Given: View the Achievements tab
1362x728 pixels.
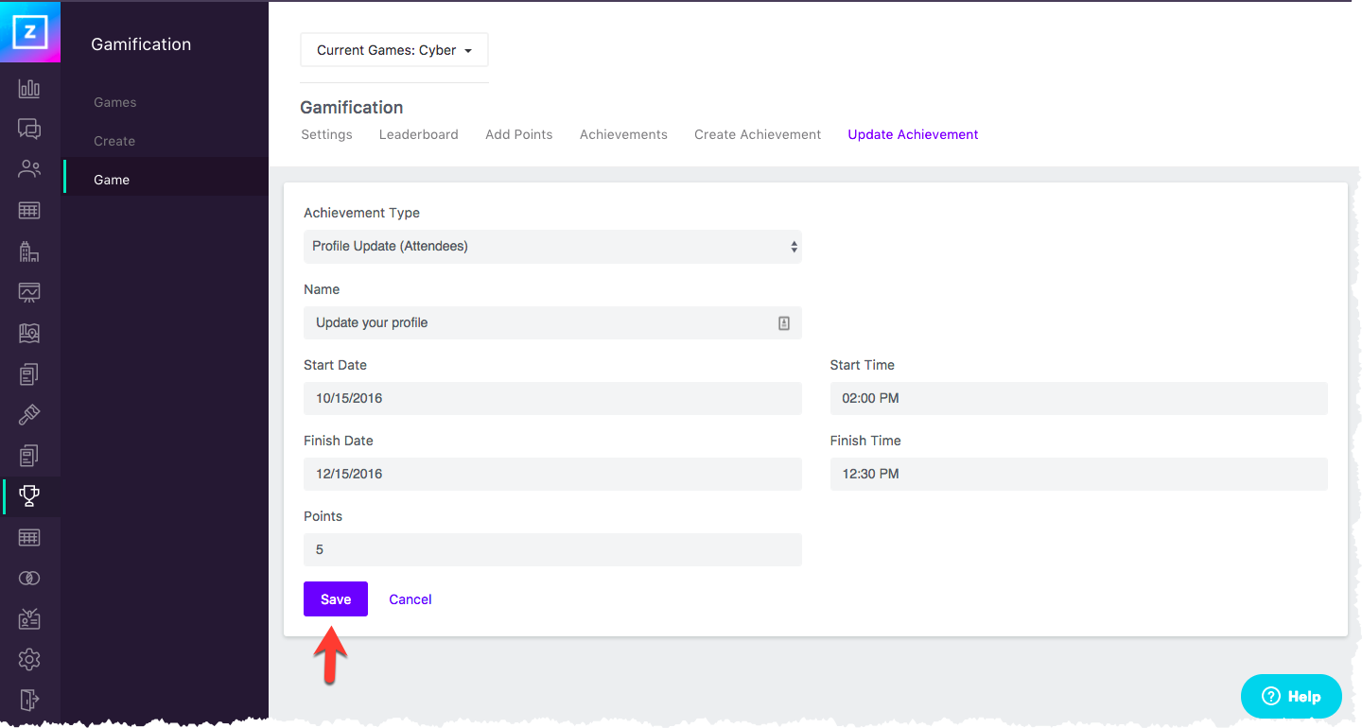Looking at the screenshot, I should 623,134.
